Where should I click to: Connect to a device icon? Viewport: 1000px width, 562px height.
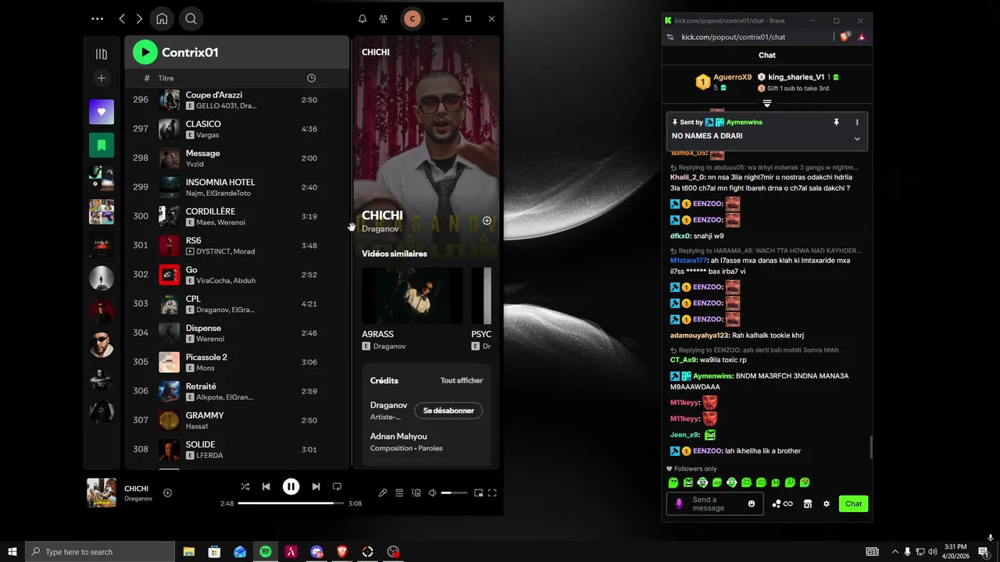pyautogui.click(x=416, y=493)
